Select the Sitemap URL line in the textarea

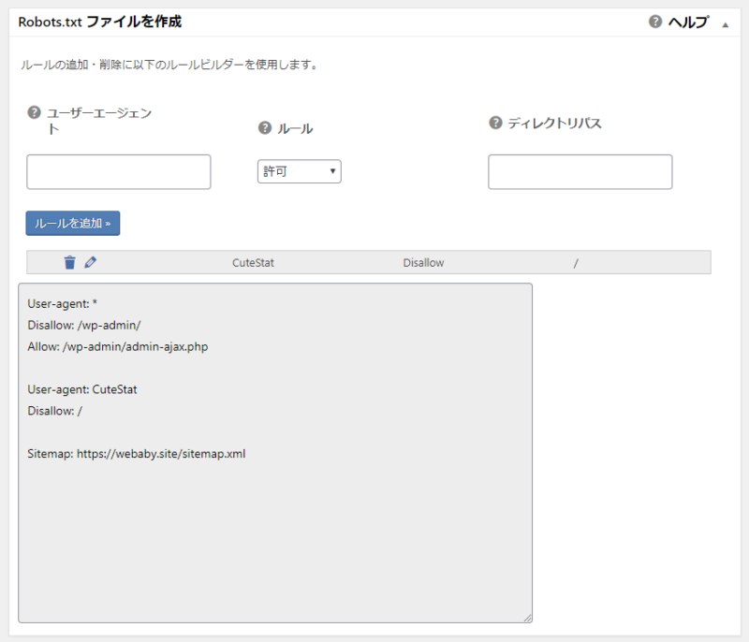coord(136,453)
